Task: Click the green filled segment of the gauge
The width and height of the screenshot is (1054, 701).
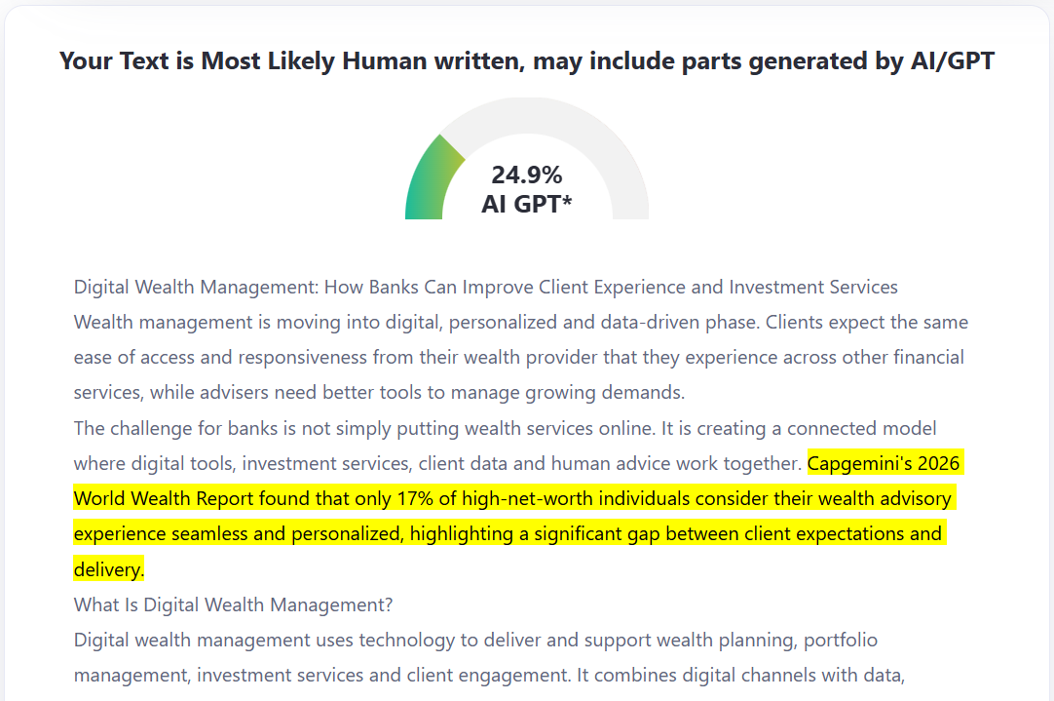Action: point(429,180)
